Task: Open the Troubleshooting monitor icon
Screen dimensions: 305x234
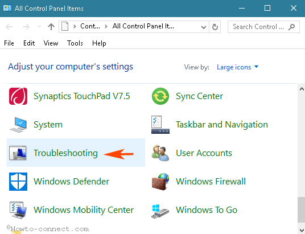Action: click(x=18, y=153)
